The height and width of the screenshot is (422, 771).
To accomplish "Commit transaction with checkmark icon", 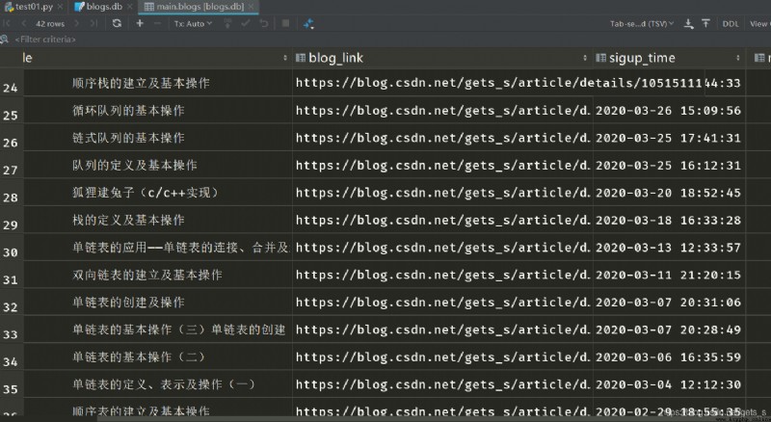I will (x=246, y=23).
